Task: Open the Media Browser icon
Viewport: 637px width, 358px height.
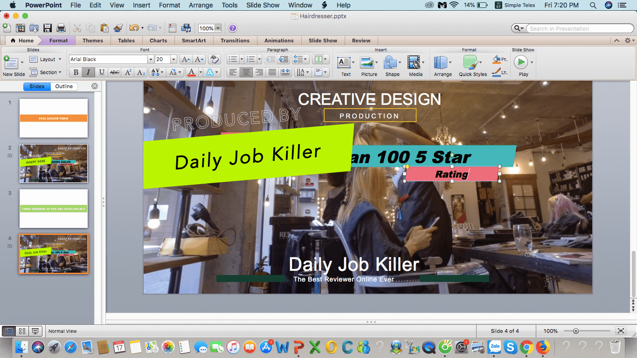Action: pyautogui.click(x=186, y=28)
